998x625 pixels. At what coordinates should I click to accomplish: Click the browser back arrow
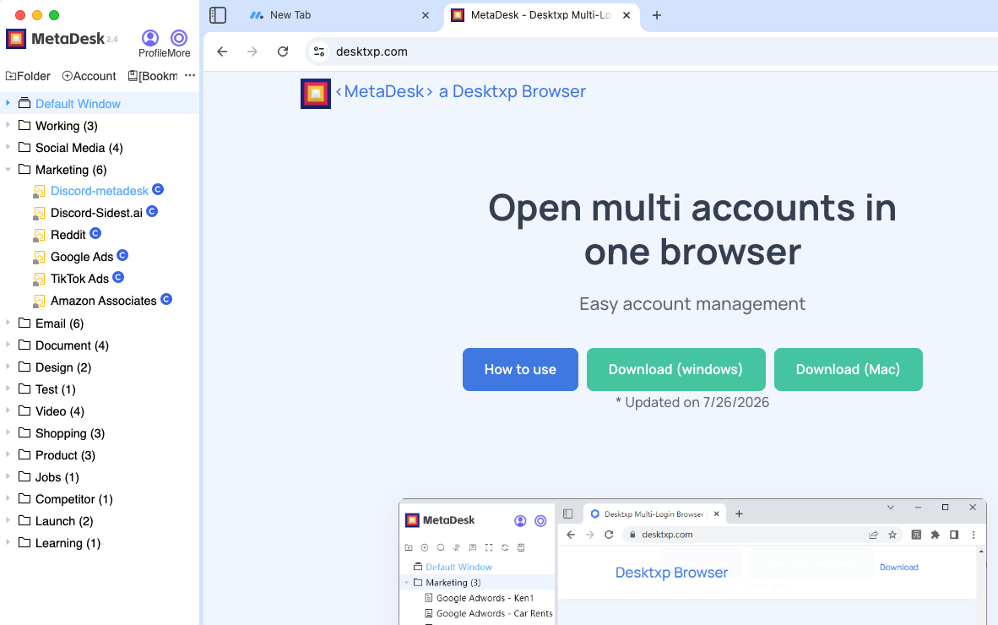coord(222,52)
